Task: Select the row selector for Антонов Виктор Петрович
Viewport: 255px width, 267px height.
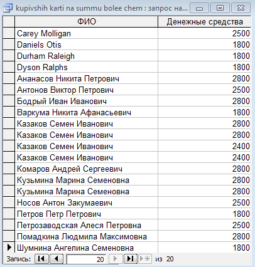Action: tap(9, 90)
